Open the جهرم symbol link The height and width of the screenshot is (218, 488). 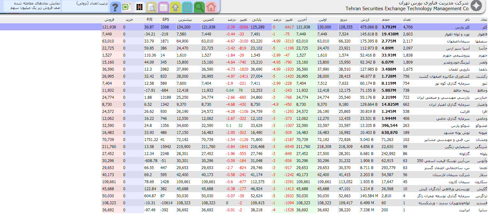pos(484,55)
